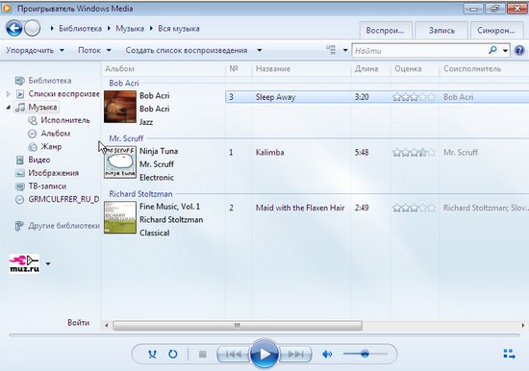
Task: Click the Windows Media Player title icon
Action: (7, 9)
